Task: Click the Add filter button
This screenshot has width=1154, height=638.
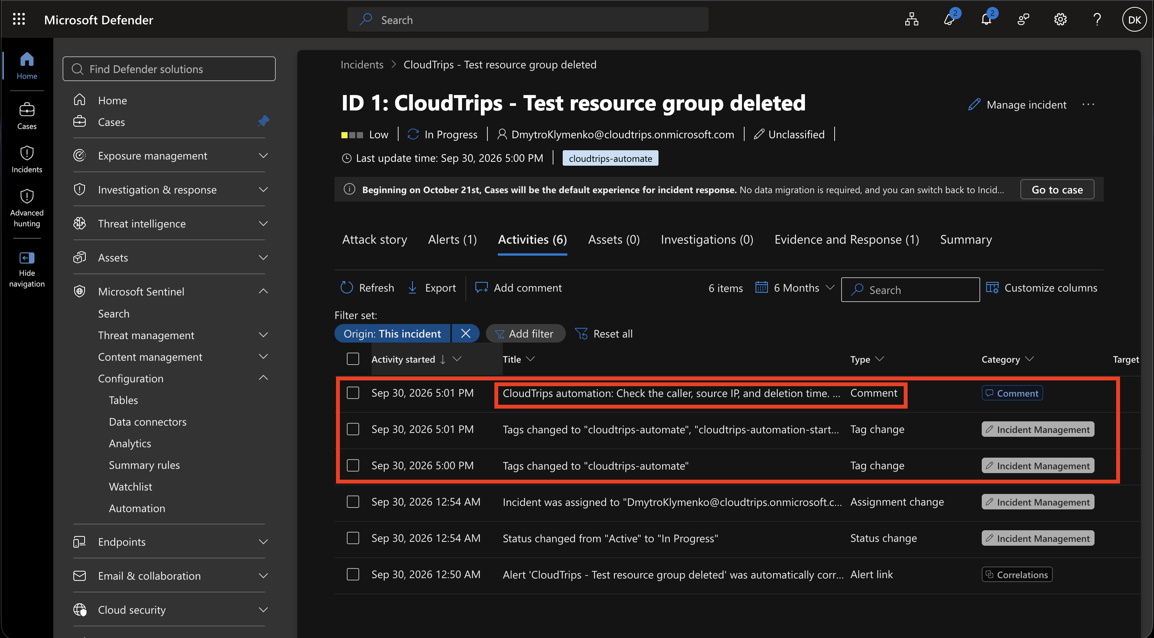Action: tap(525, 333)
